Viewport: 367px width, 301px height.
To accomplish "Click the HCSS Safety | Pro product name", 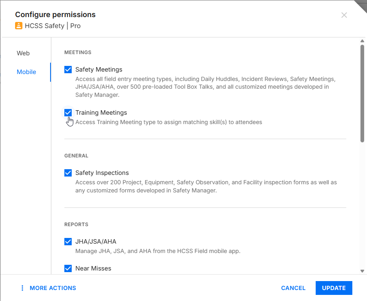I will tap(53, 26).
